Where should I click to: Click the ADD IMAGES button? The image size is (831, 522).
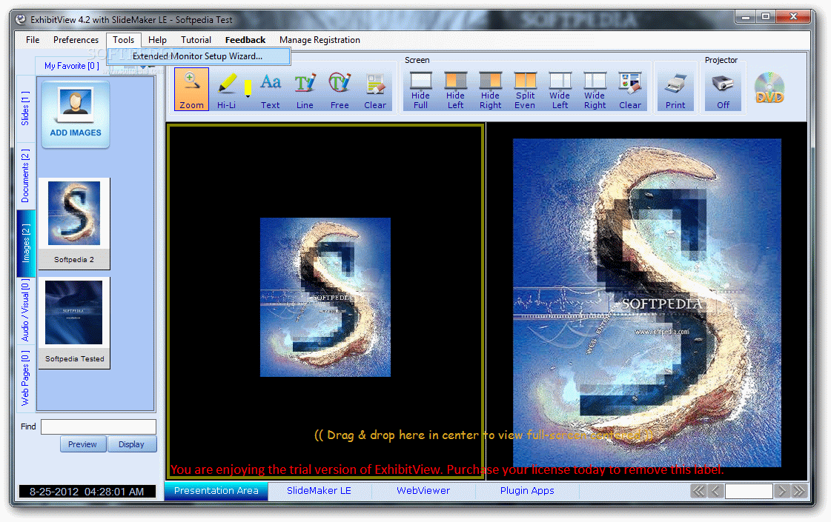76,114
